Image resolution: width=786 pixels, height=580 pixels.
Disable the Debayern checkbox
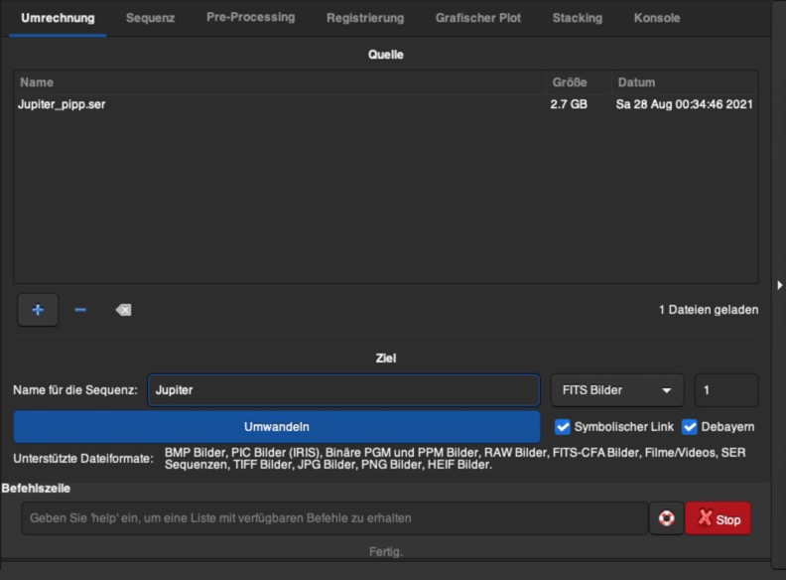coord(690,427)
